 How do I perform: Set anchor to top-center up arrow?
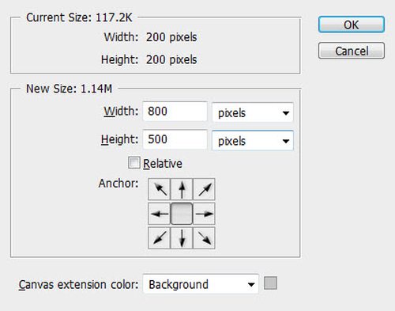point(182,189)
